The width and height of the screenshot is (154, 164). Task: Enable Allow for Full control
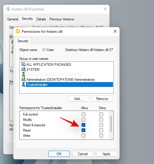coord(83,114)
